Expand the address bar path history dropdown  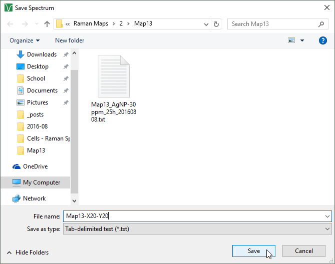click(x=207, y=24)
